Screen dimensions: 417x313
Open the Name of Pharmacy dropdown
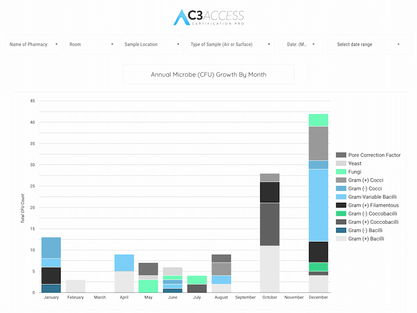click(x=34, y=44)
